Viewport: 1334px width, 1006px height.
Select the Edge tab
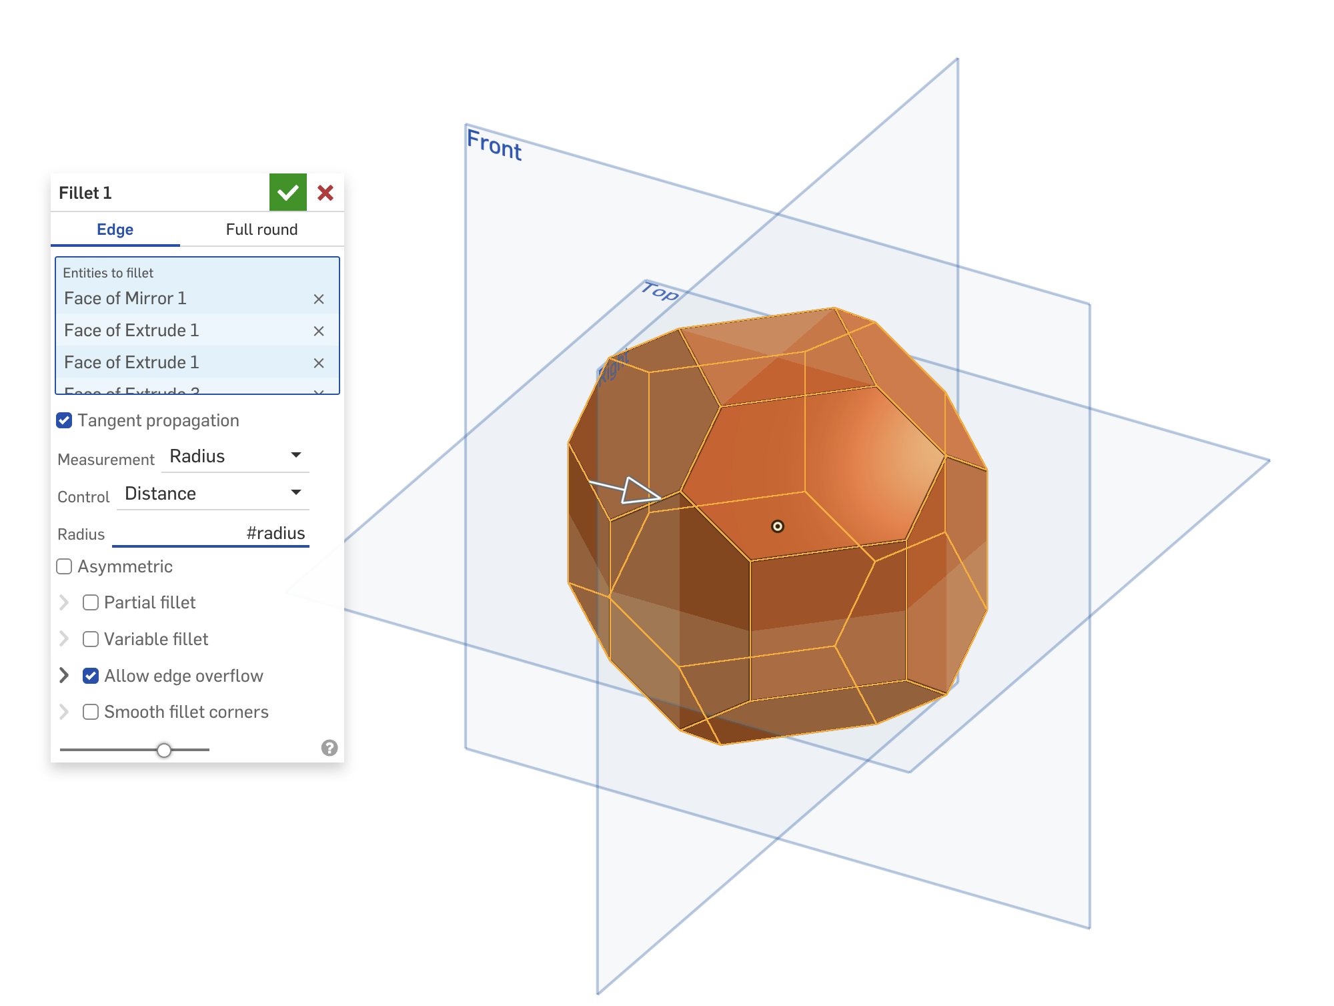[115, 229]
